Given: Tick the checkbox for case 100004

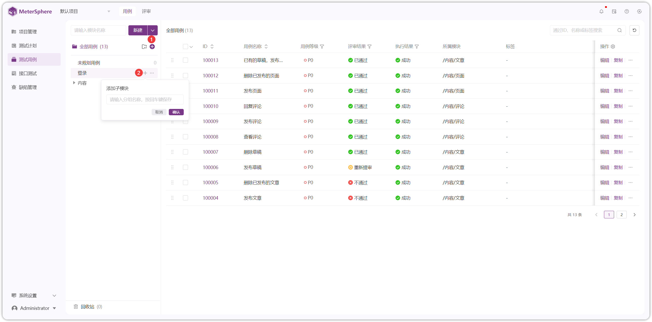Looking at the screenshot, I should pos(185,198).
